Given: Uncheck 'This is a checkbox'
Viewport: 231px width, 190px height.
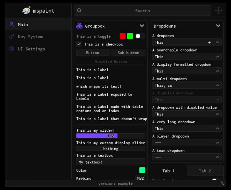Looking at the screenshot, I should click(x=79, y=44).
